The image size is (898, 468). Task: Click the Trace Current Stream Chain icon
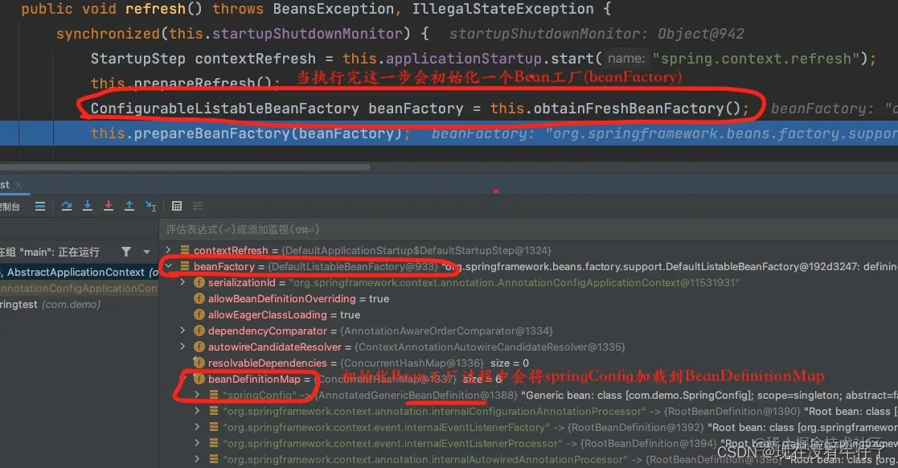pyautogui.click(x=198, y=206)
